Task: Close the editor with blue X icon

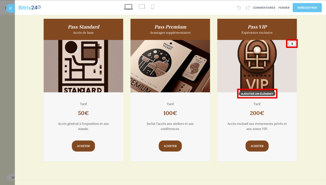Action: 10,8
